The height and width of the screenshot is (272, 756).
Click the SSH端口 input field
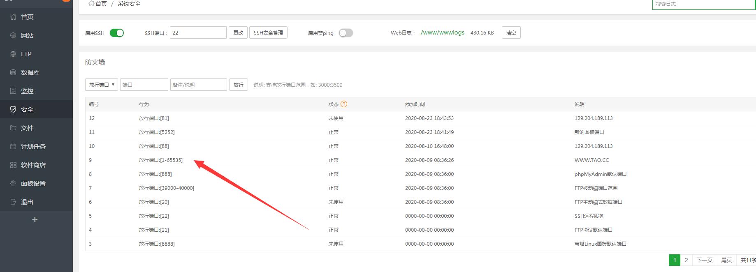coord(198,32)
